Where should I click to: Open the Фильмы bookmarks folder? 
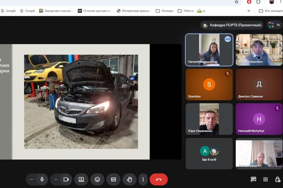tap(164, 11)
